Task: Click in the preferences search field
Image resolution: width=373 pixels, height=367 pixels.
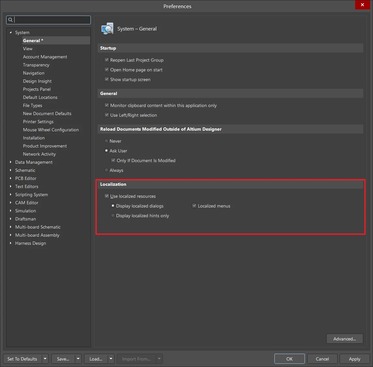Action: [52, 20]
